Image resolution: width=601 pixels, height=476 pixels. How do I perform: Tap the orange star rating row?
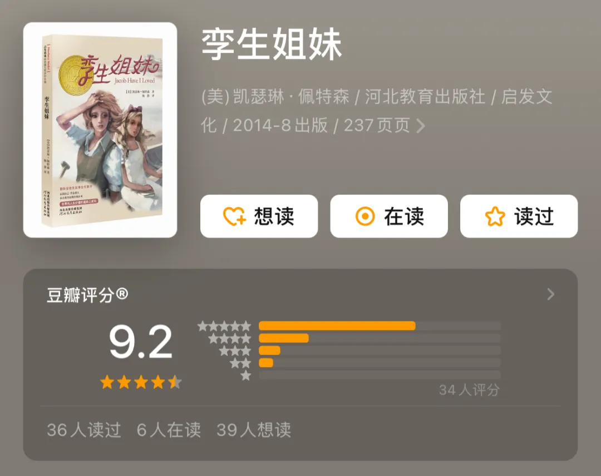pyautogui.click(x=141, y=382)
